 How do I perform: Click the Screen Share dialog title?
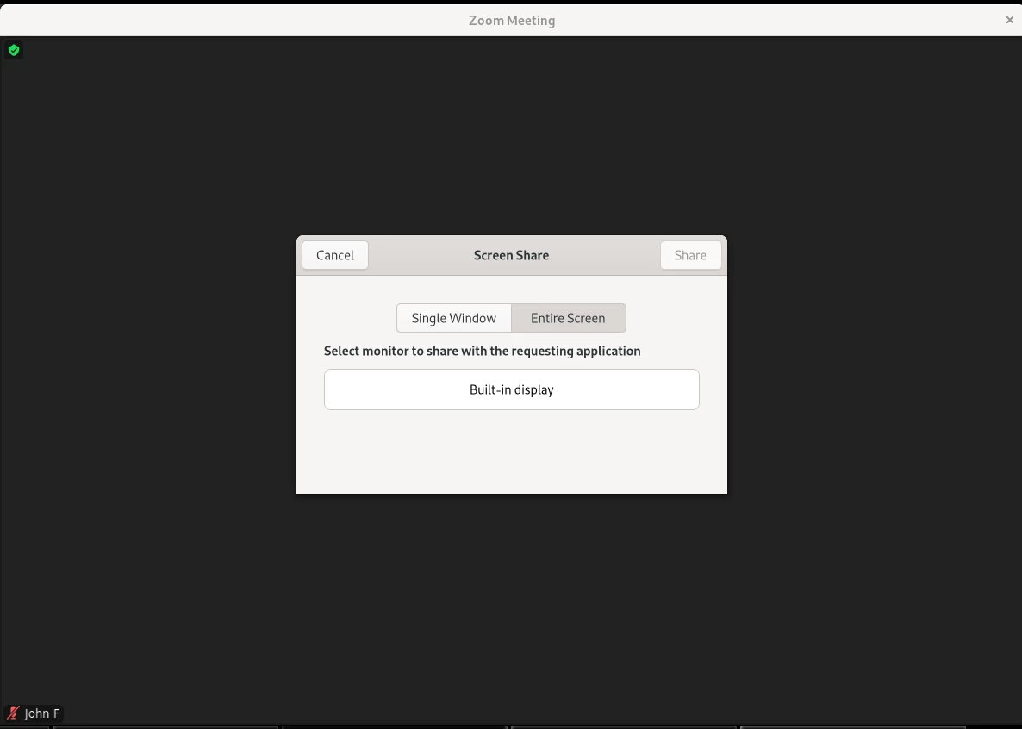(511, 255)
